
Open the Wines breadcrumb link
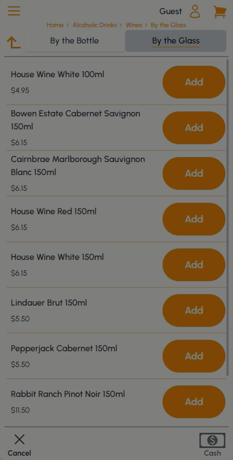tap(134, 25)
